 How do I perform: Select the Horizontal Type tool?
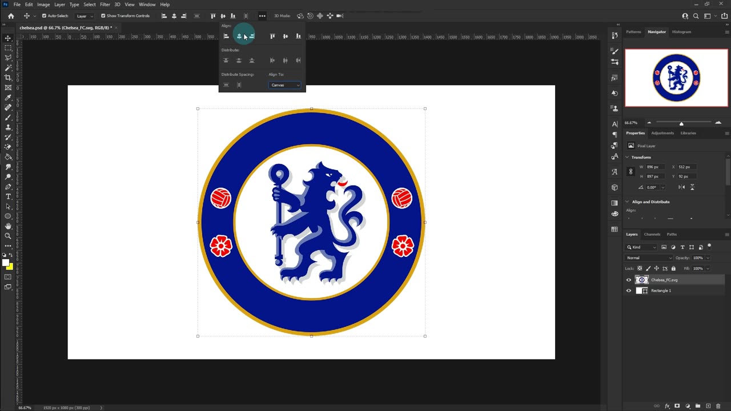coord(8,196)
